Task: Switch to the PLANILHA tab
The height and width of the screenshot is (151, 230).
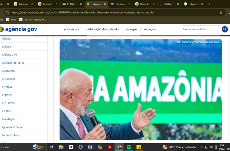Action: 72,4
